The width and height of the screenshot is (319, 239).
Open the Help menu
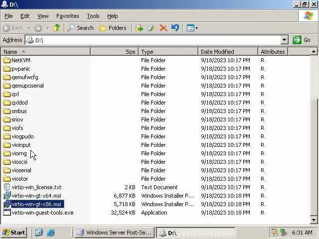click(112, 16)
